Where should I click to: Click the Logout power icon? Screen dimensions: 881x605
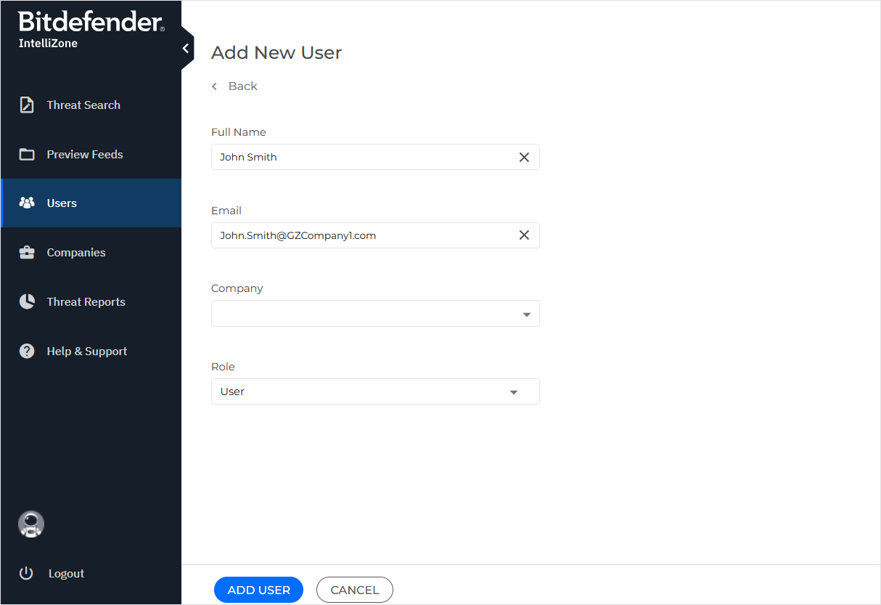click(26, 574)
